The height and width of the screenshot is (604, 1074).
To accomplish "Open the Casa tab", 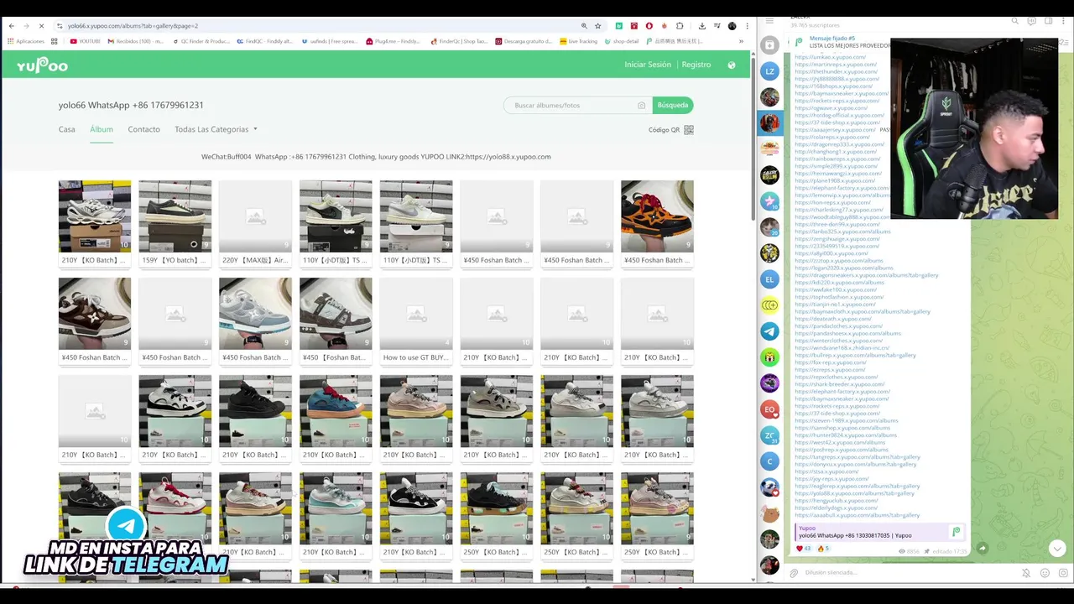I will point(67,129).
